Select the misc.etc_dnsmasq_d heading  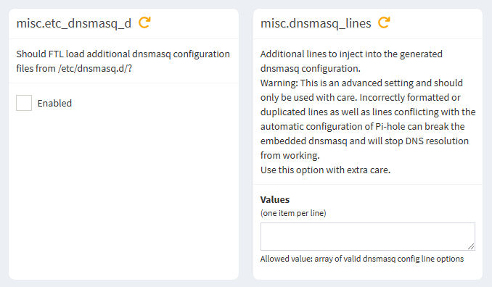74,23
